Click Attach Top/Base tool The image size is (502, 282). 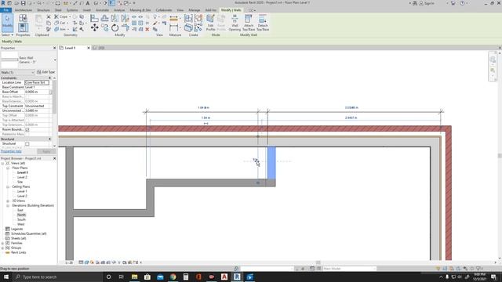coord(249,23)
